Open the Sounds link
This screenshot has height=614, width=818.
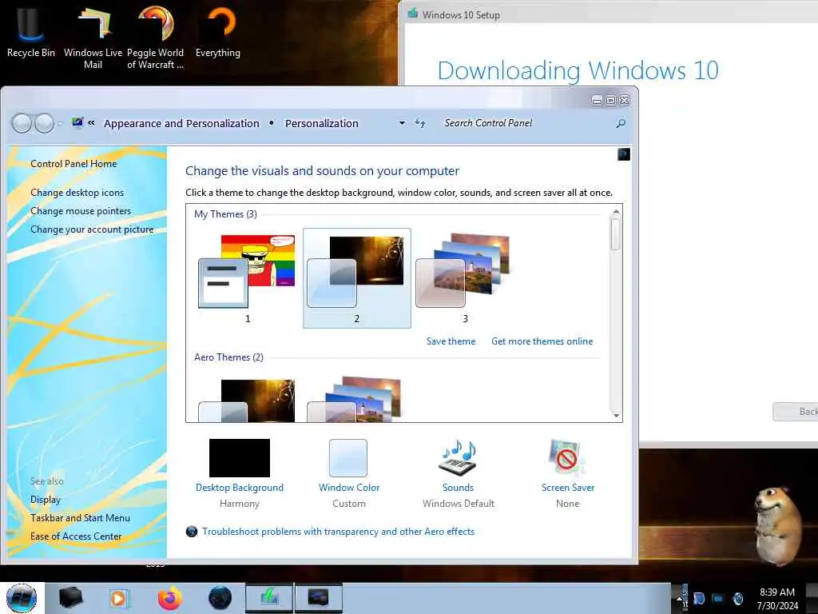pyautogui.click(x=458, y=487)
